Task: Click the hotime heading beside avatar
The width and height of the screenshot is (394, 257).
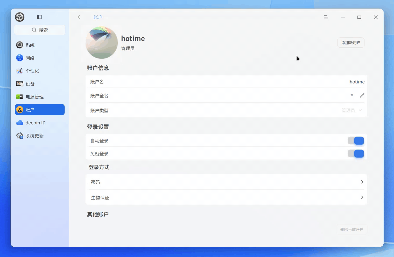Action: [x=133, y=39]
